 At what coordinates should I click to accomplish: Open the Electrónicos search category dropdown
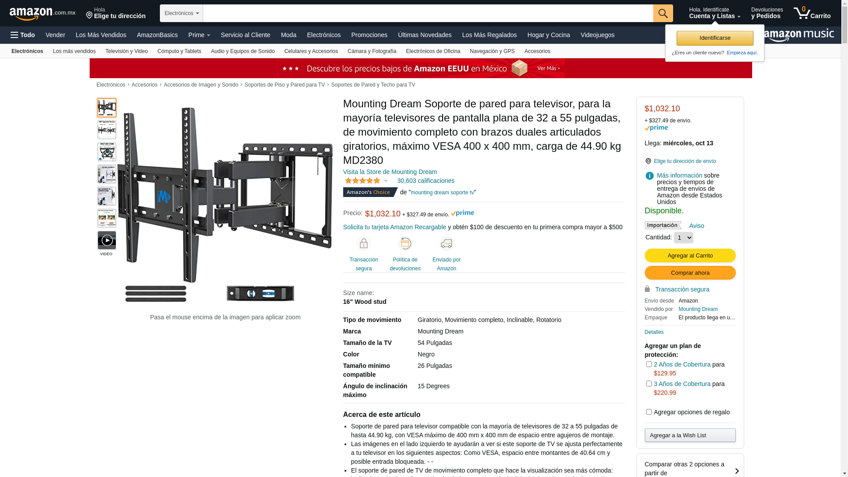point(182,13)
